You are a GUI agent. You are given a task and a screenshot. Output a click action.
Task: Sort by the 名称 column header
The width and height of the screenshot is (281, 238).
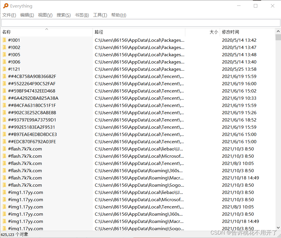click(x=47, y=32)
